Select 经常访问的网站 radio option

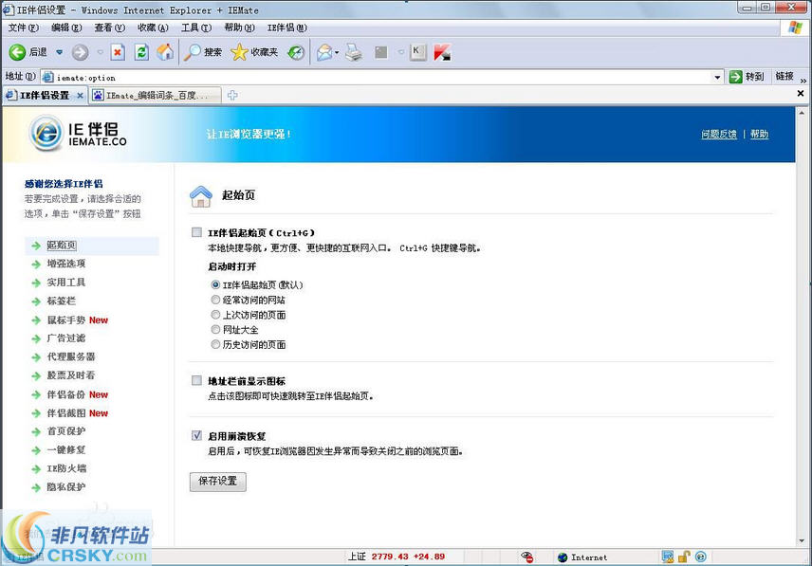pyautogui.click(x=215, y=300)
